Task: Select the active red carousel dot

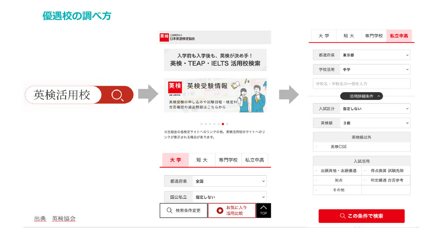Action: [223, 124]
